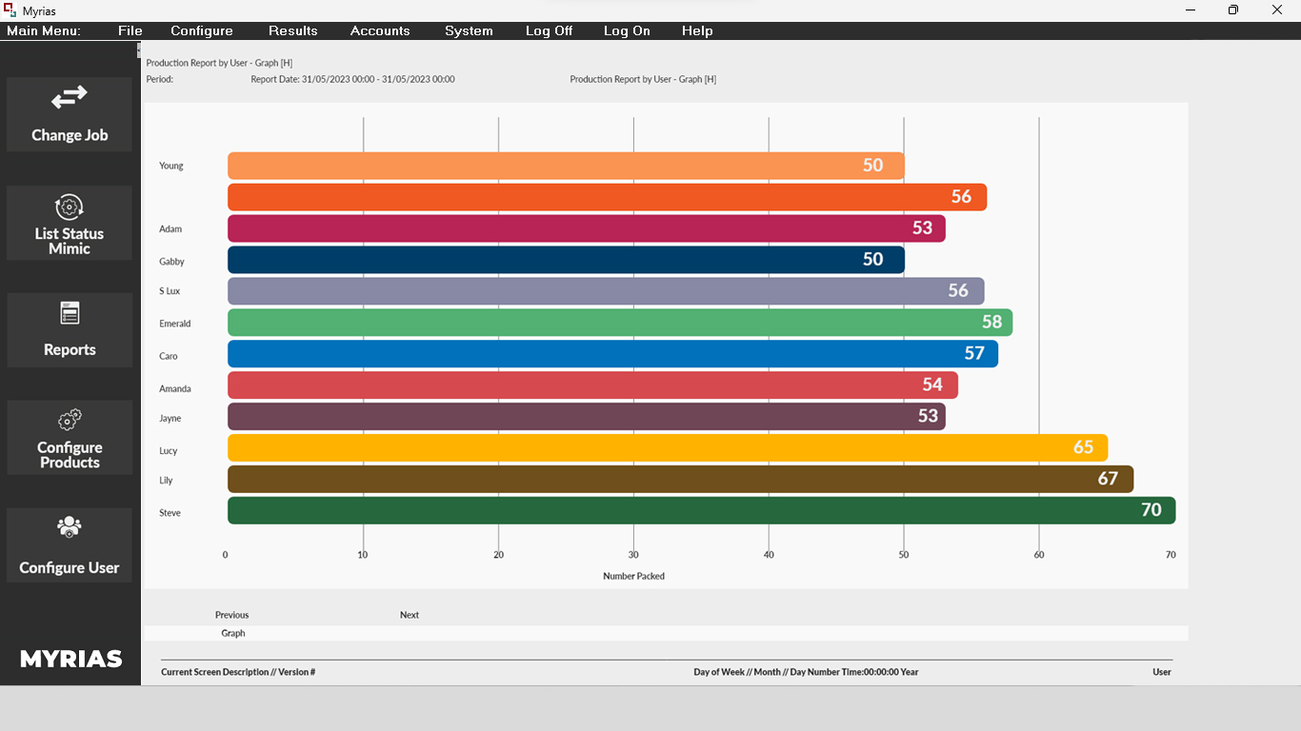Click the Configure User people icon
This screenshot has width=1301, height=731.
tap(70, 527)
